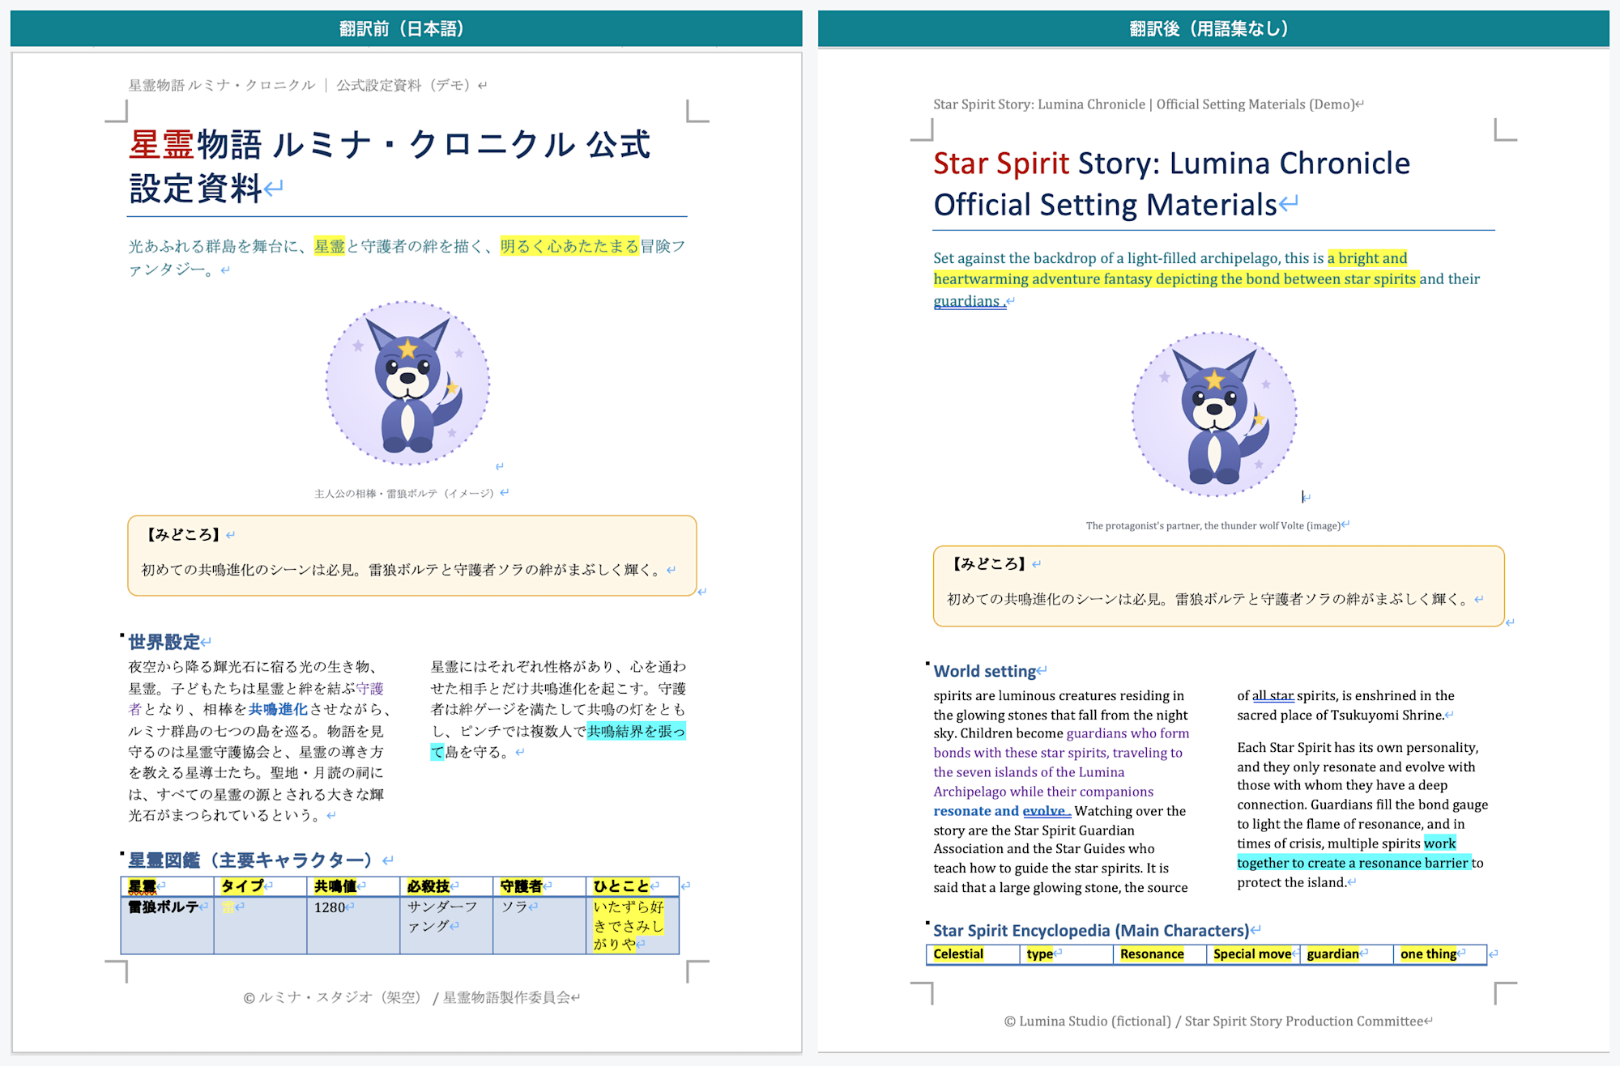Click the 翻訳後（用語集なし） panel header
1620x1066 pixels.
pyautogui.click(x=1213, y=28)
